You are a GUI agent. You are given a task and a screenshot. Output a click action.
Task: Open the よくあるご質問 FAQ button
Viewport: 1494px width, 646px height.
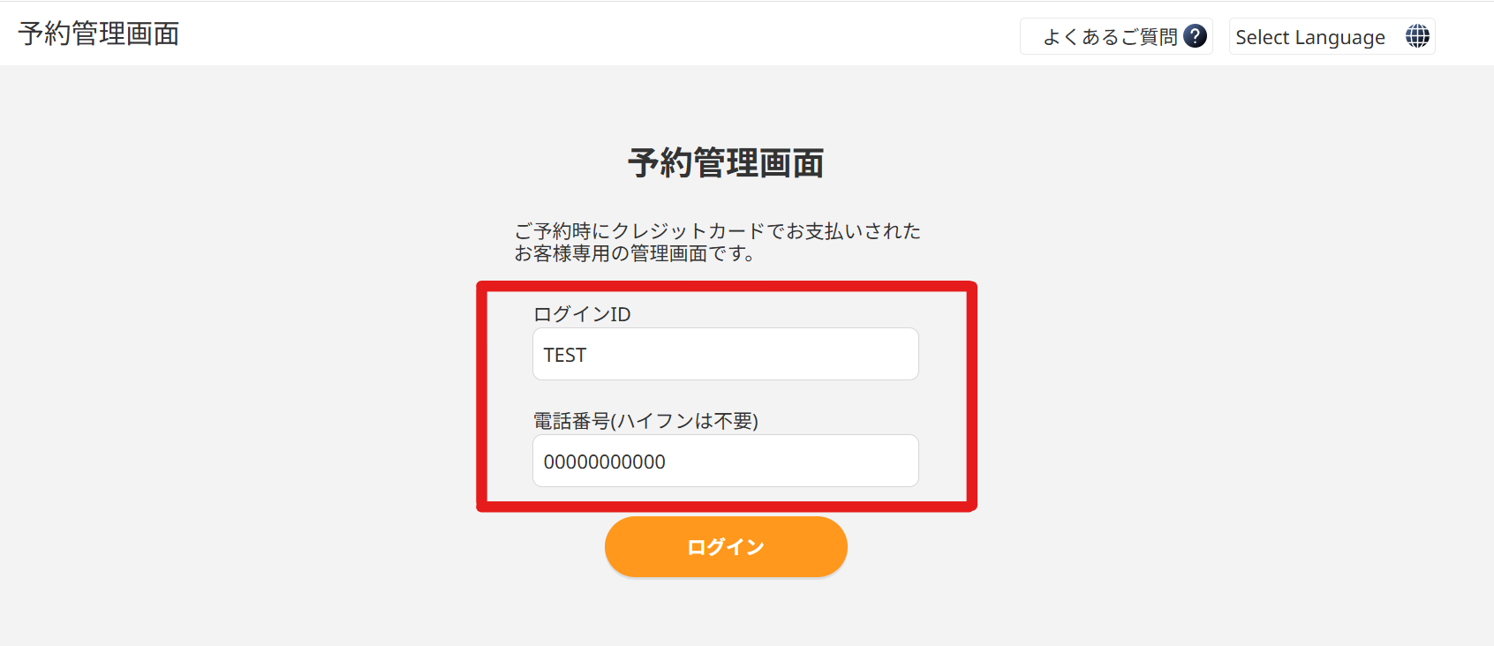(x=1116, y=36)
